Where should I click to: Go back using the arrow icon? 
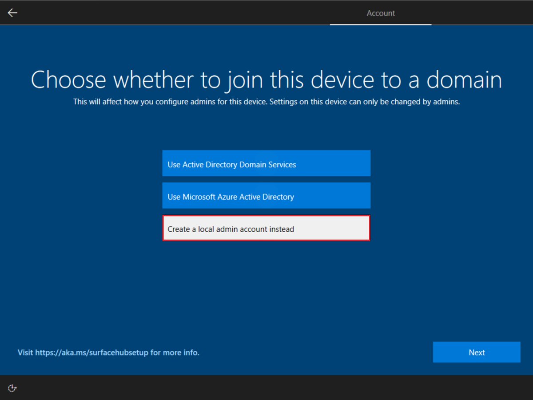[x=12, y=13]
